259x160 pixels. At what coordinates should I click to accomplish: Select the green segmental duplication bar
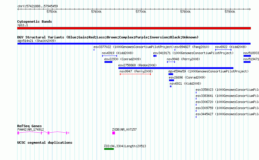point(109,149)
